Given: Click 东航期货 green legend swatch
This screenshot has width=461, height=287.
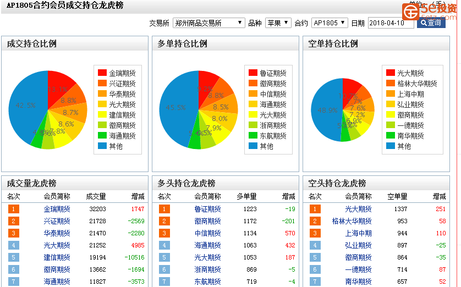Looking at the screenshot, I should [x=253, y=135].
